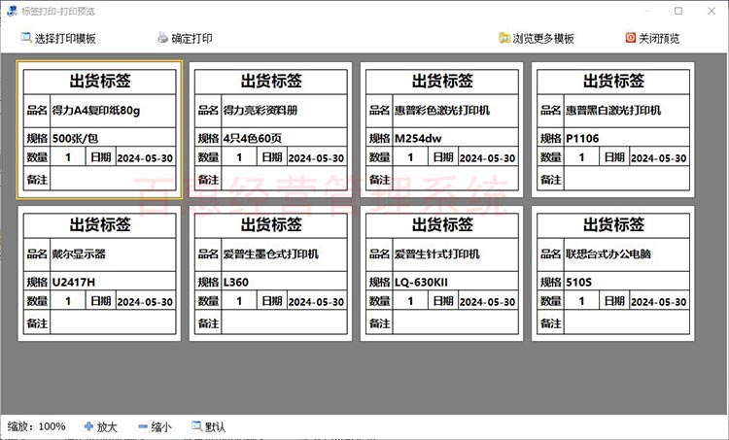729x440 pixels.
Task: Select the 爱普生墨仓式打印机 label preview
Action: [x=270, y=274]
